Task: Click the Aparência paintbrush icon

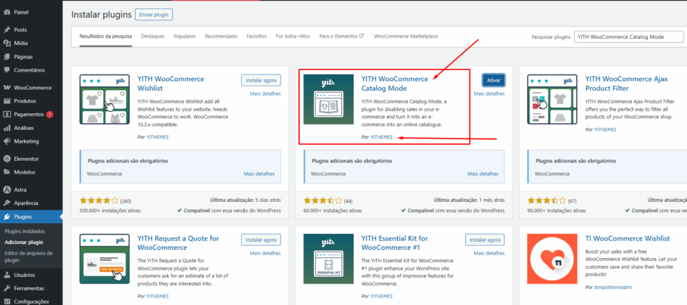Action: point(7,203)
